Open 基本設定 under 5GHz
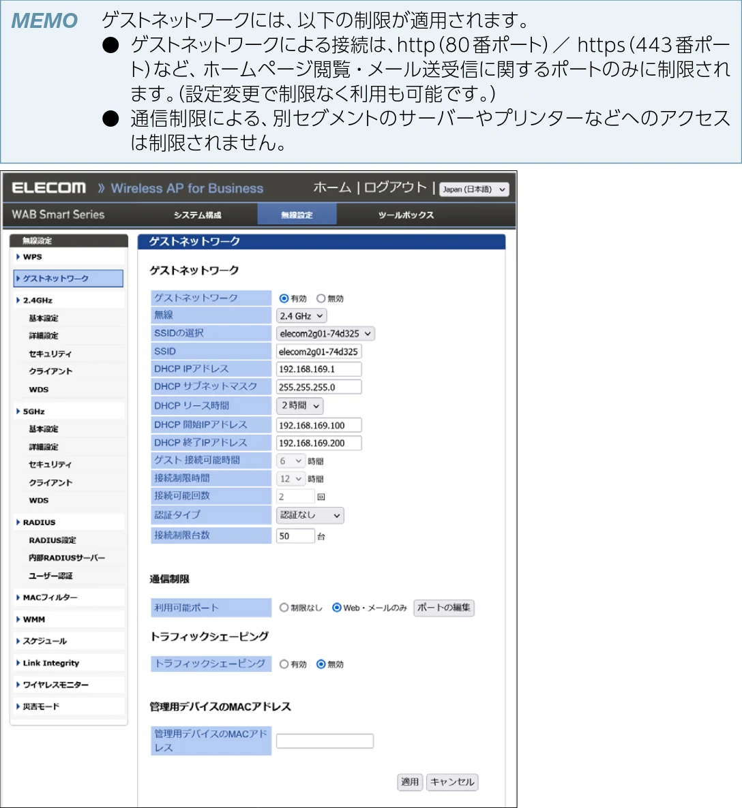Image resolution: width=742 pixels, height=808 pixels. [44, 429]
